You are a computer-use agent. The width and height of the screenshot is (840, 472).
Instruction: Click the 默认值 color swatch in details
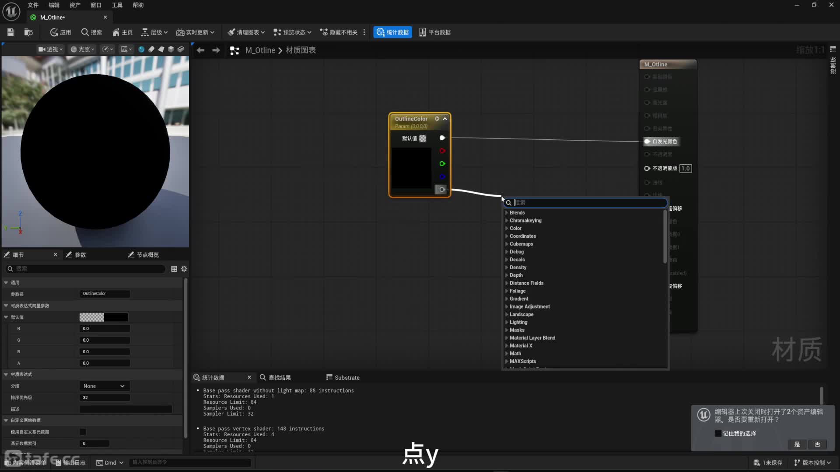[104, 317]
